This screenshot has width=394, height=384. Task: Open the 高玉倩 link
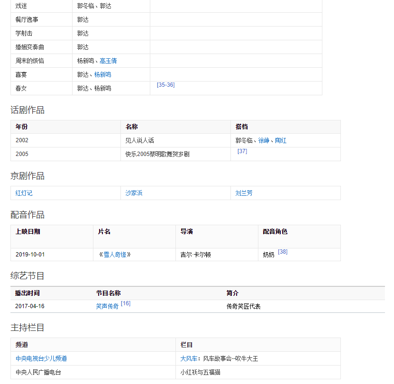click(108, 61)
